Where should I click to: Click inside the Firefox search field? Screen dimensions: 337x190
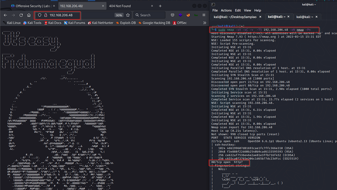[149, 15]
